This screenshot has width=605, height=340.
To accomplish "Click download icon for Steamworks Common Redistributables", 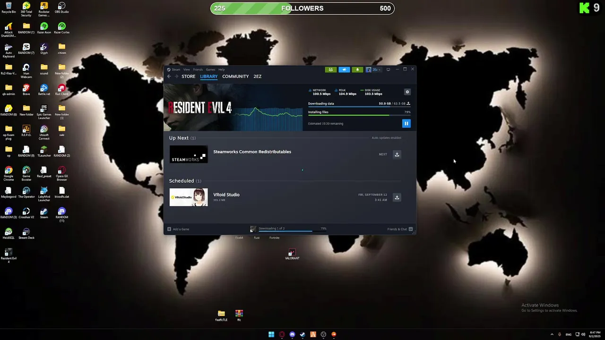I will point(397,154).
